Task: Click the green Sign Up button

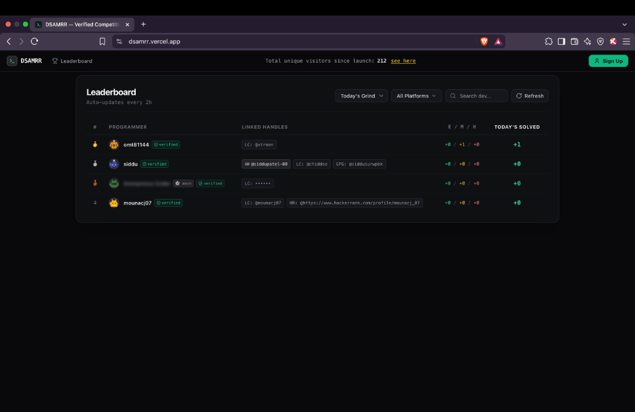Action: coord(608,61)
